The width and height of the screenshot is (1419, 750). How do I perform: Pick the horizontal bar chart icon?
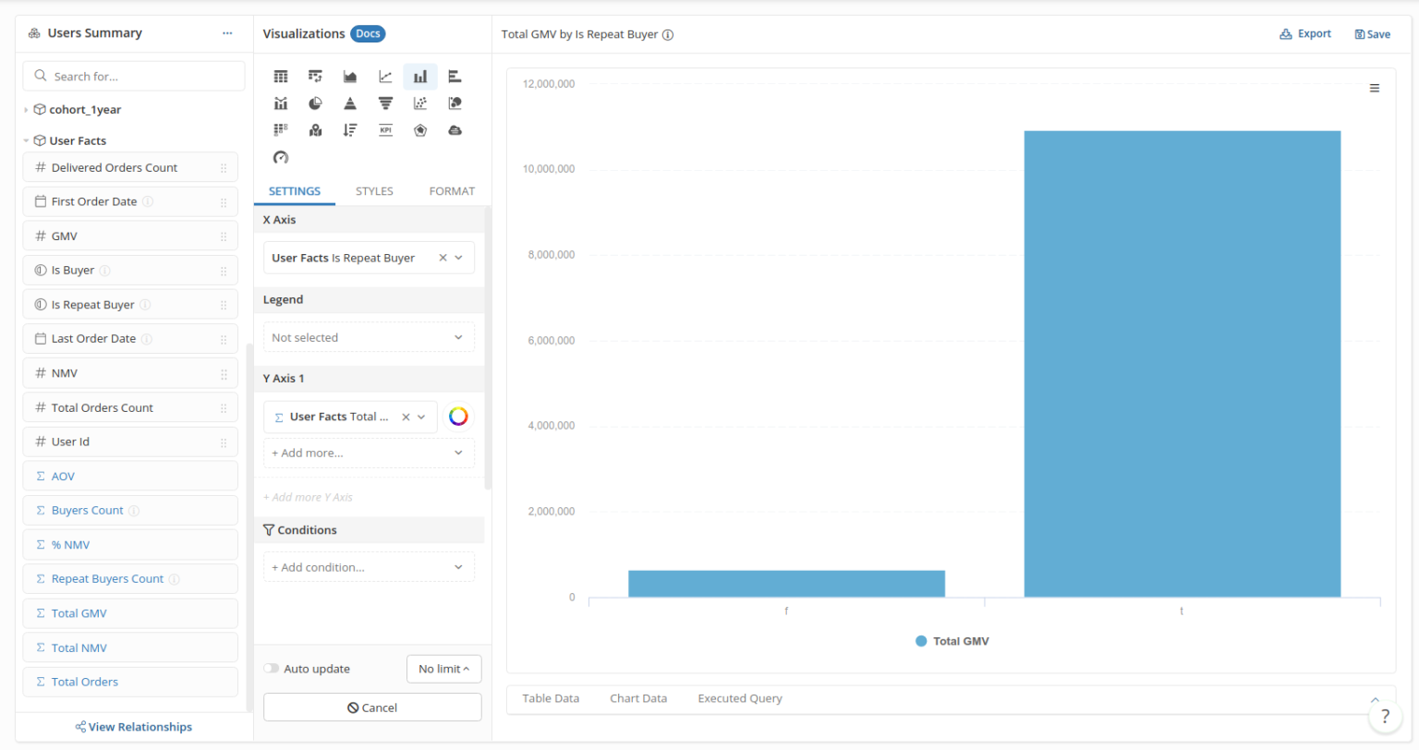coord(455,77)
